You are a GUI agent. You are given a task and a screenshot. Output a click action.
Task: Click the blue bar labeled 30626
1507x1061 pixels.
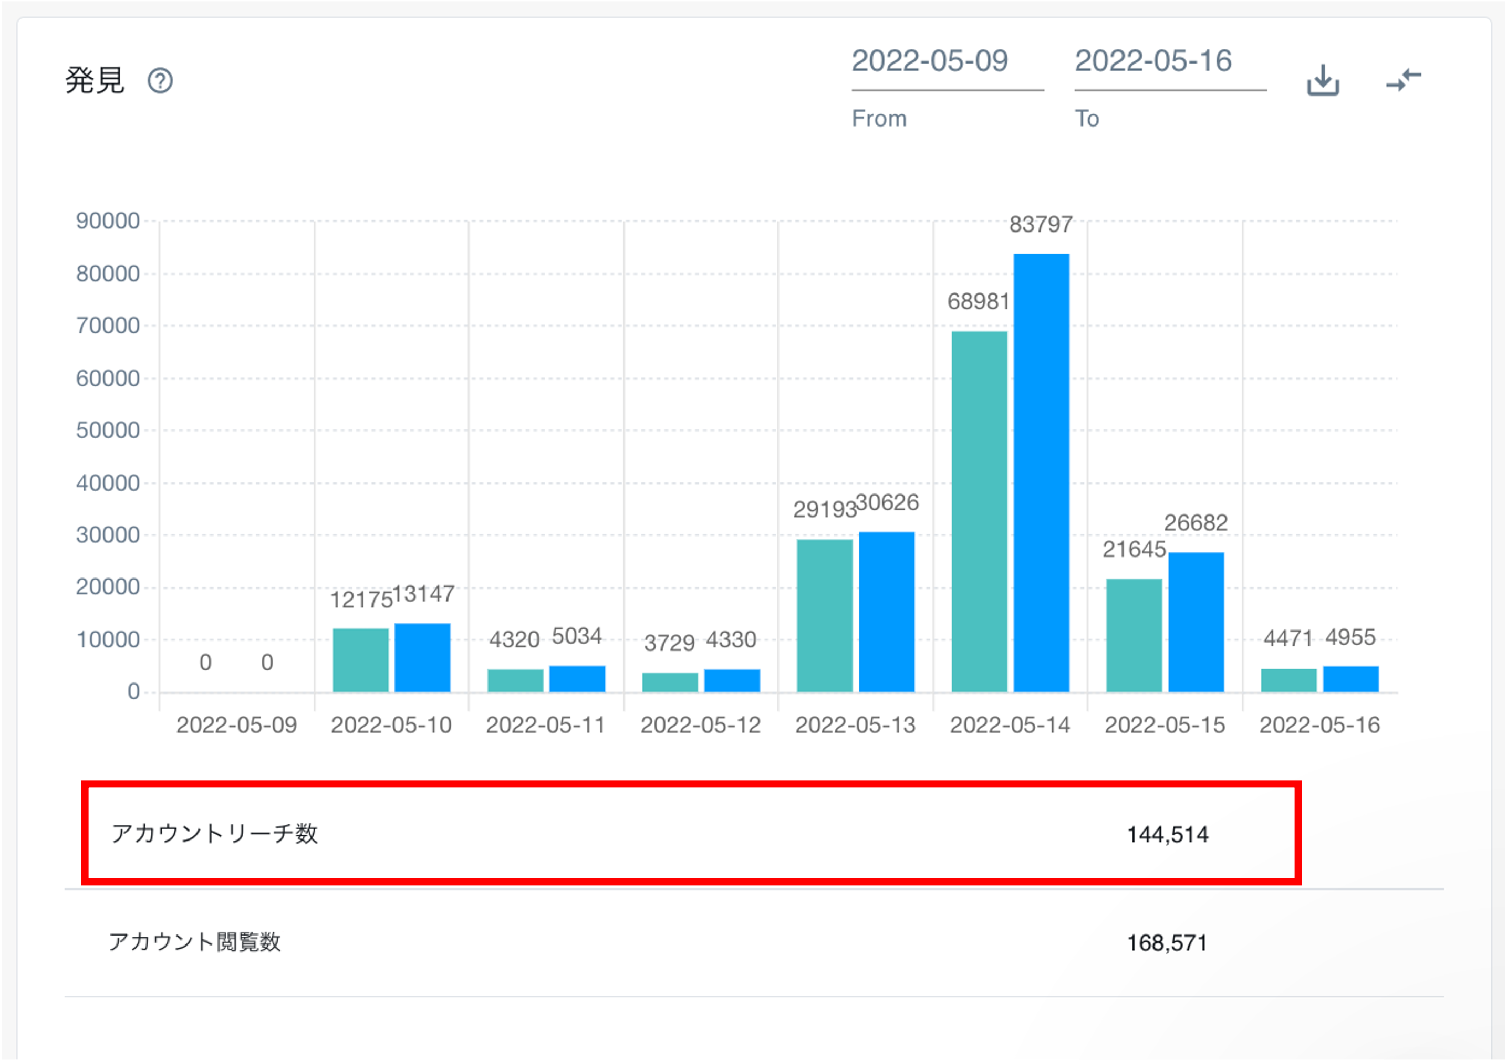886,612
